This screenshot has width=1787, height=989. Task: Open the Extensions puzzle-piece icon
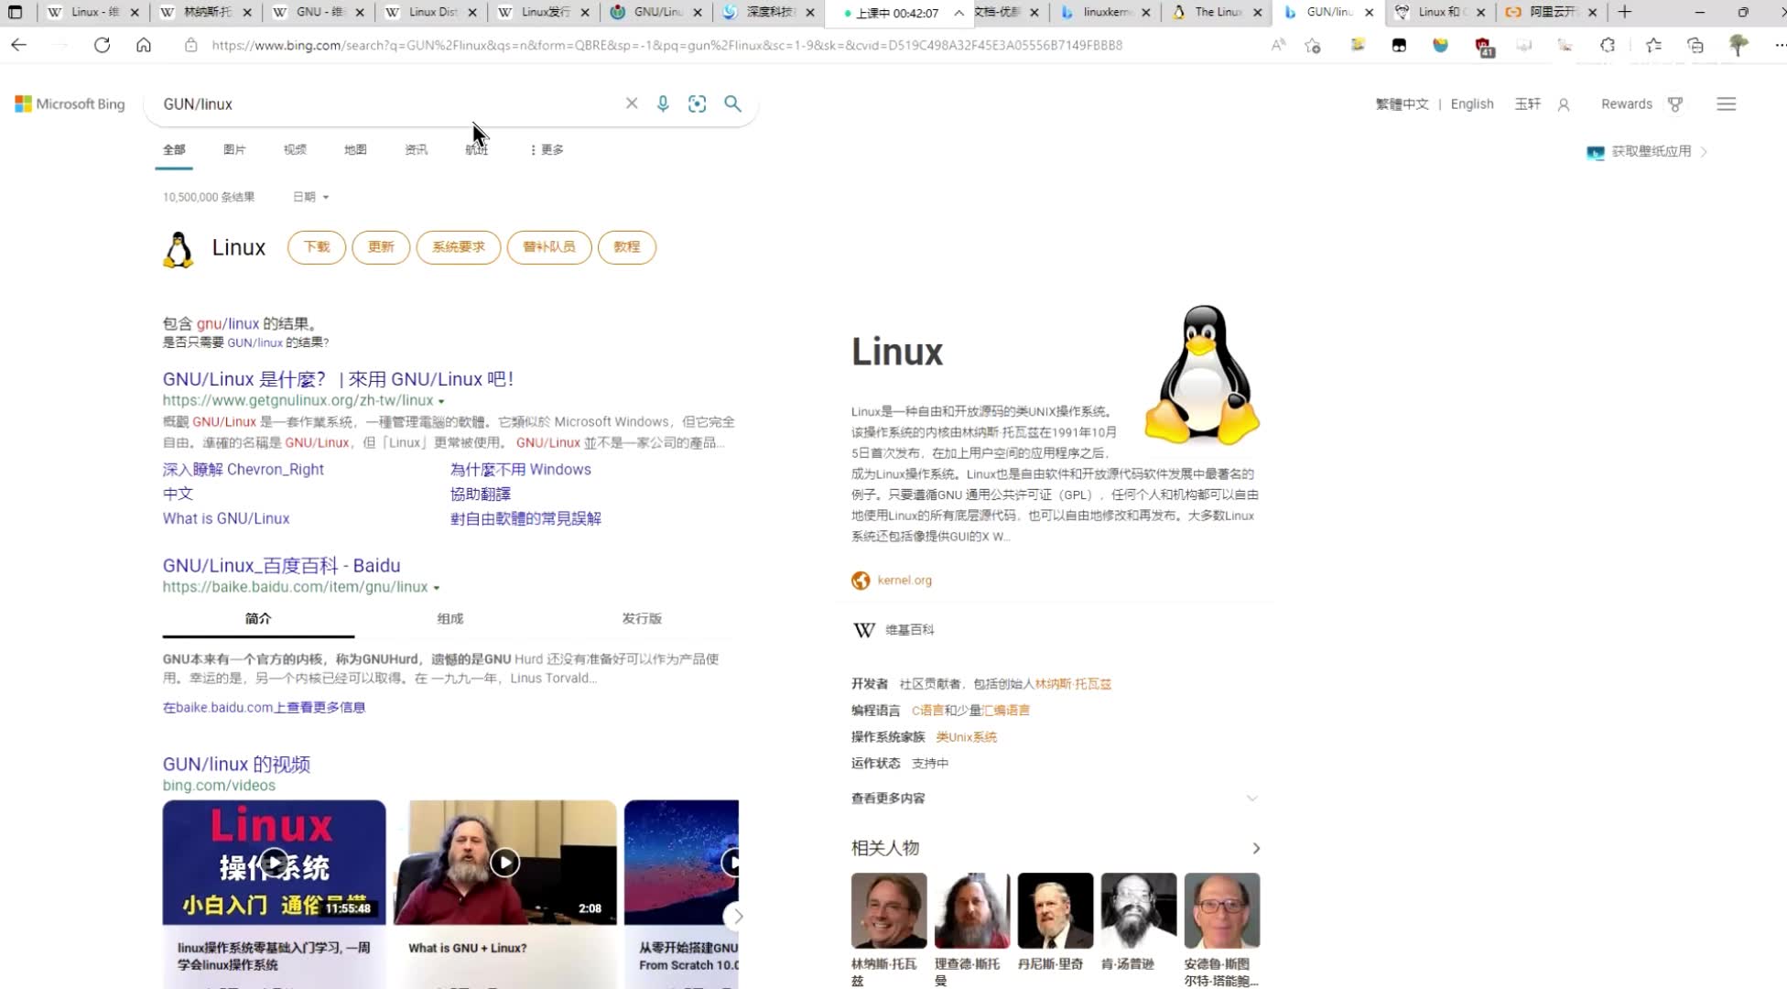(x=1608, y=45)
